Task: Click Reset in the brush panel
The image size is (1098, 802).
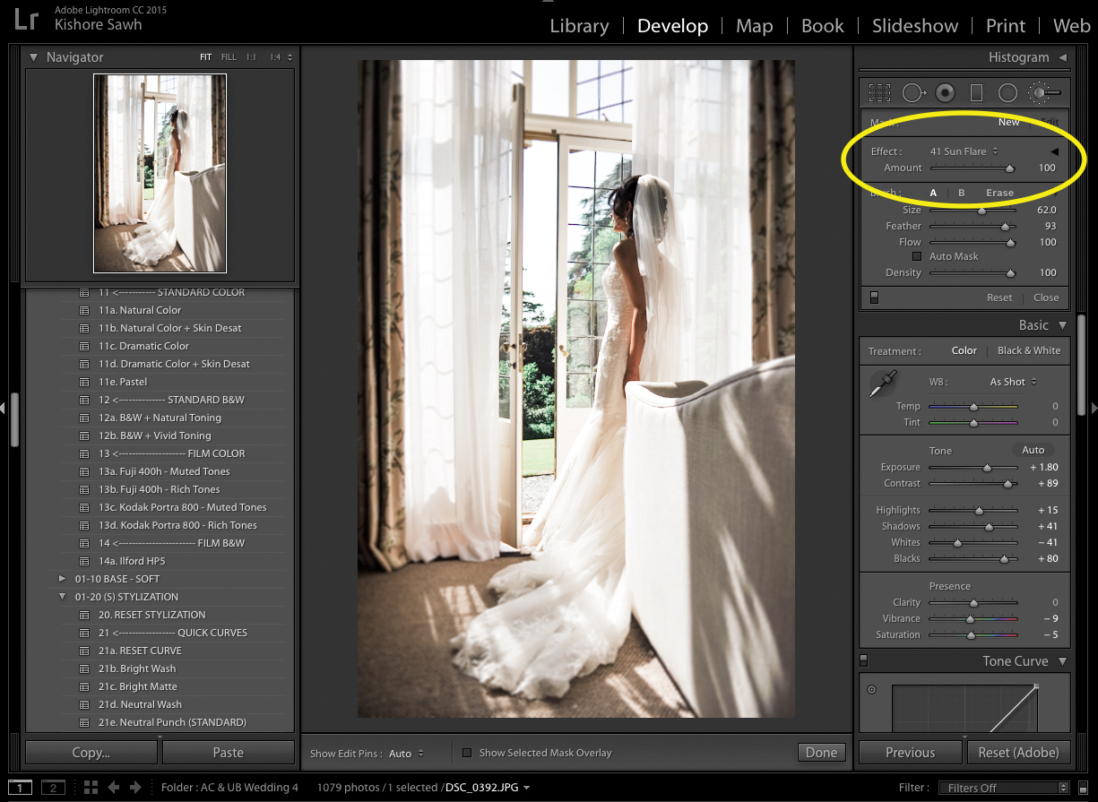Action: click(999, 298)
